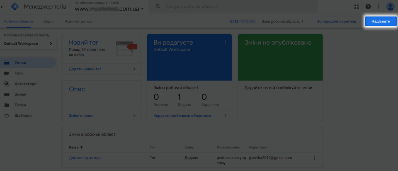This screenshot has width=398, height=171.
Task: Sort the table by Назва column
Action: [76, 147]
